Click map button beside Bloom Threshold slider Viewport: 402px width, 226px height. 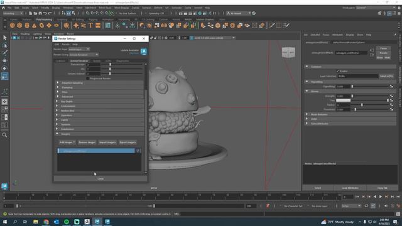(391, 109)
